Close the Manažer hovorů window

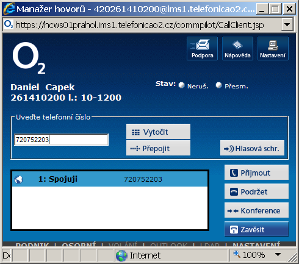pos(289,9)
